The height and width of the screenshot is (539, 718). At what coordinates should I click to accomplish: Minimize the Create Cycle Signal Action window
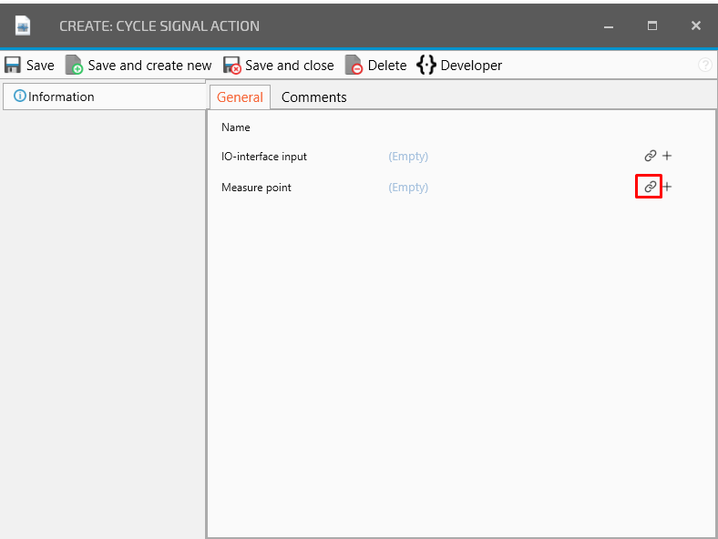tap(608, 26)
